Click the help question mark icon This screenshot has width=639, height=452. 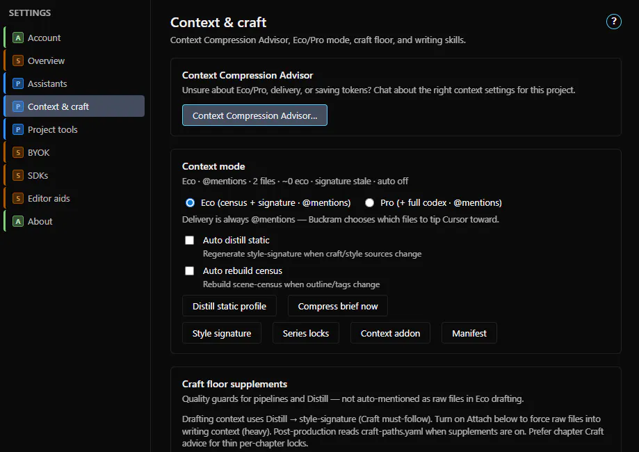pos(613,21)
